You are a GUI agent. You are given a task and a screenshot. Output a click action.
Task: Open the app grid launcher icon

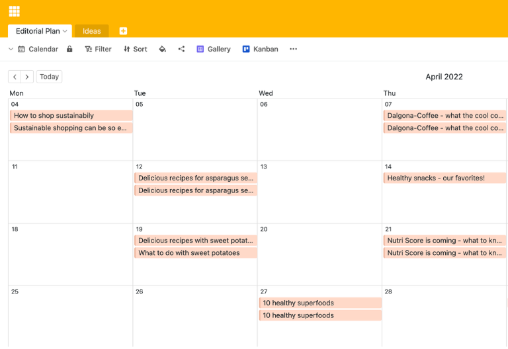[15, 11]
